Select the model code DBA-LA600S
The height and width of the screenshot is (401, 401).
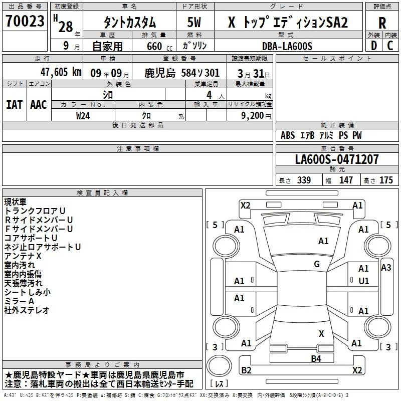coord(287,46)
